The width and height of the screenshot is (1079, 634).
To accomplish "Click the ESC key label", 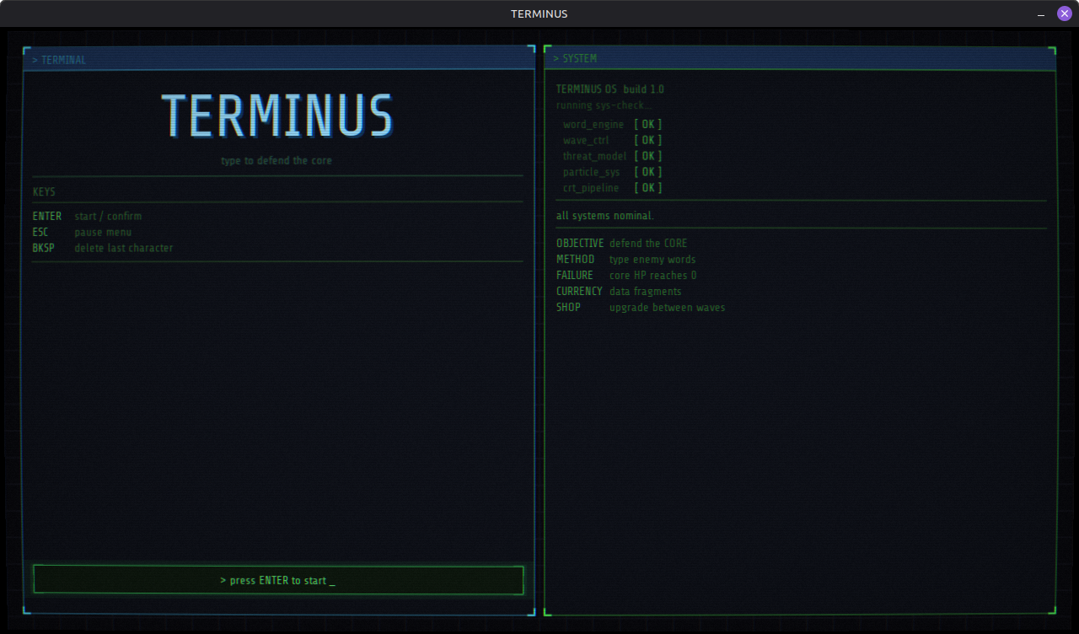I will point(40,232).
